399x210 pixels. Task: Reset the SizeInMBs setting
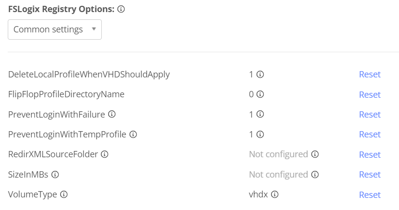(369, 175)
